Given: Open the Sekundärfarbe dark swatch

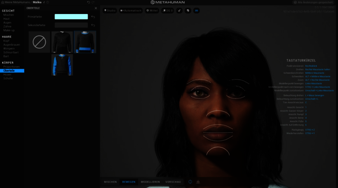Looking at the screenshot, I should (x=71, y=25).
